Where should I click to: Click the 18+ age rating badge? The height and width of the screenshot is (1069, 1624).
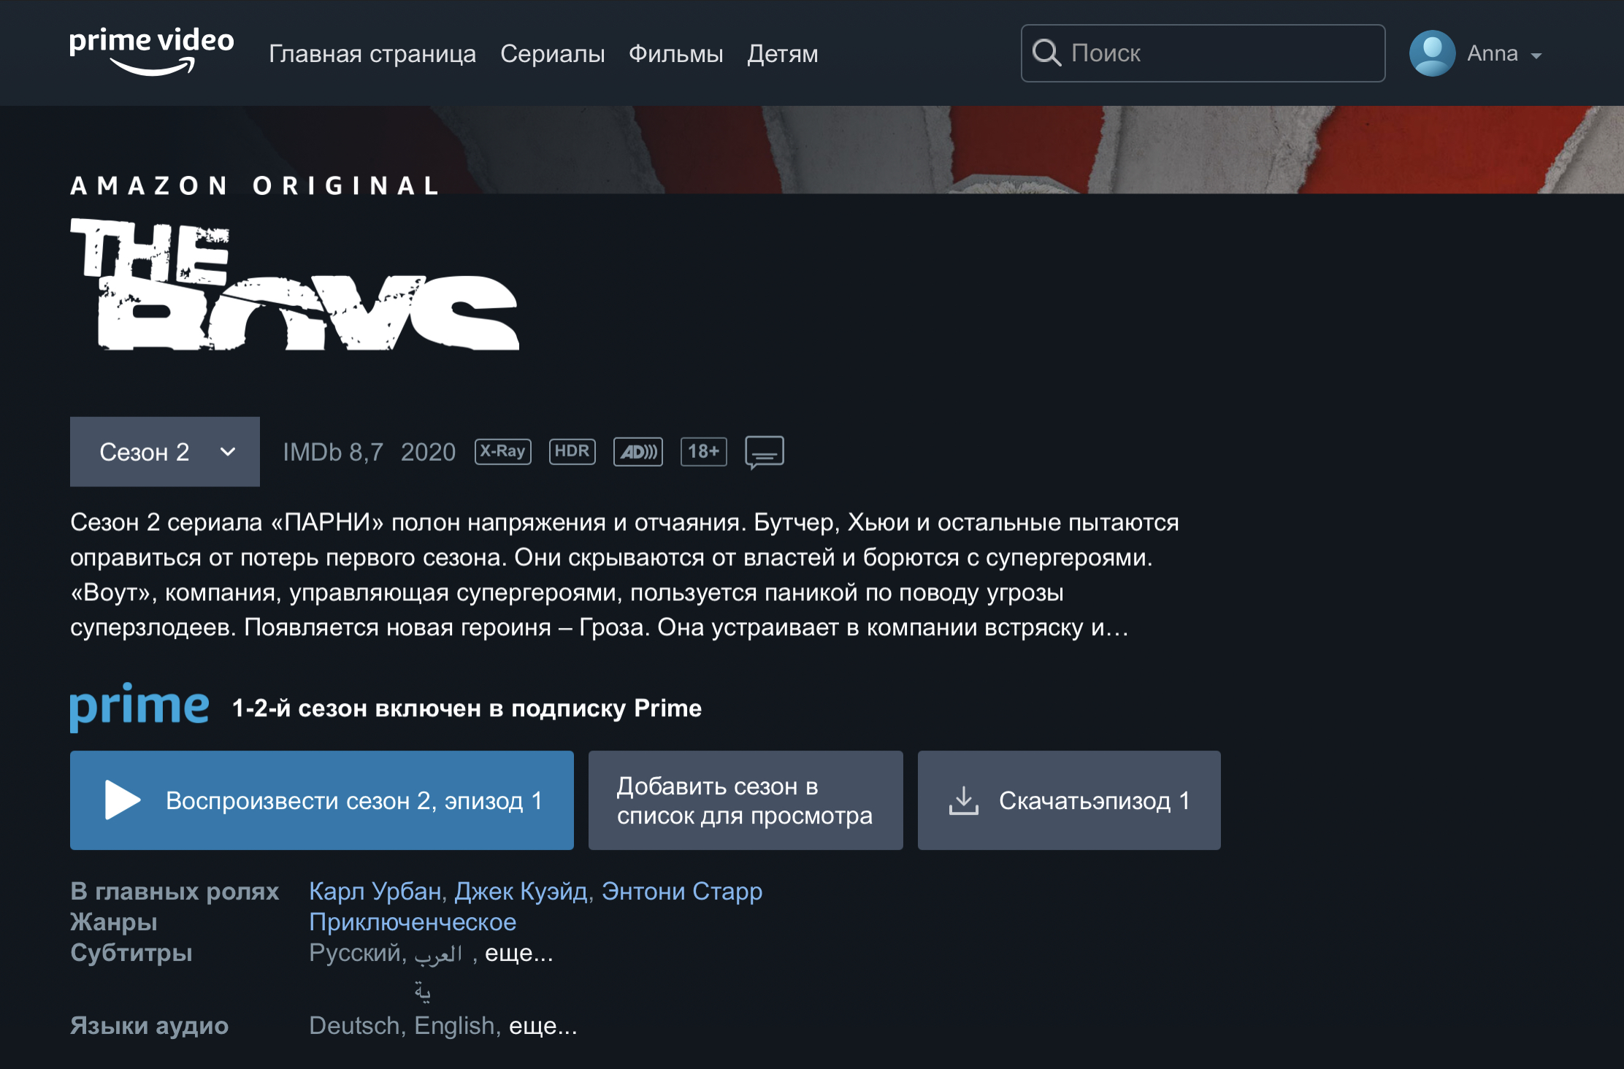click(x=703, y=451)
